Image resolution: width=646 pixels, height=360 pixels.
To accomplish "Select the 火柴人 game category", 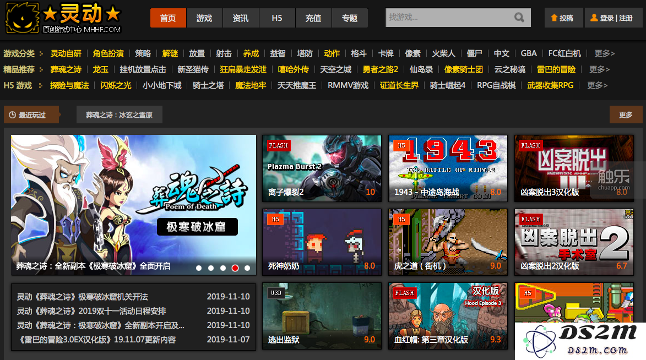I will 443,53.
